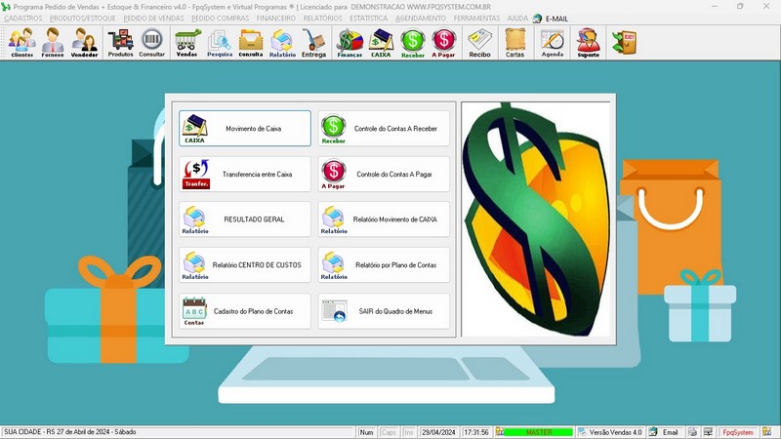Image resolution: width=781 pixels, height=439 pixels.
Task: Click SAIR do Quadro de Menus button
Action: click(384, 311)
